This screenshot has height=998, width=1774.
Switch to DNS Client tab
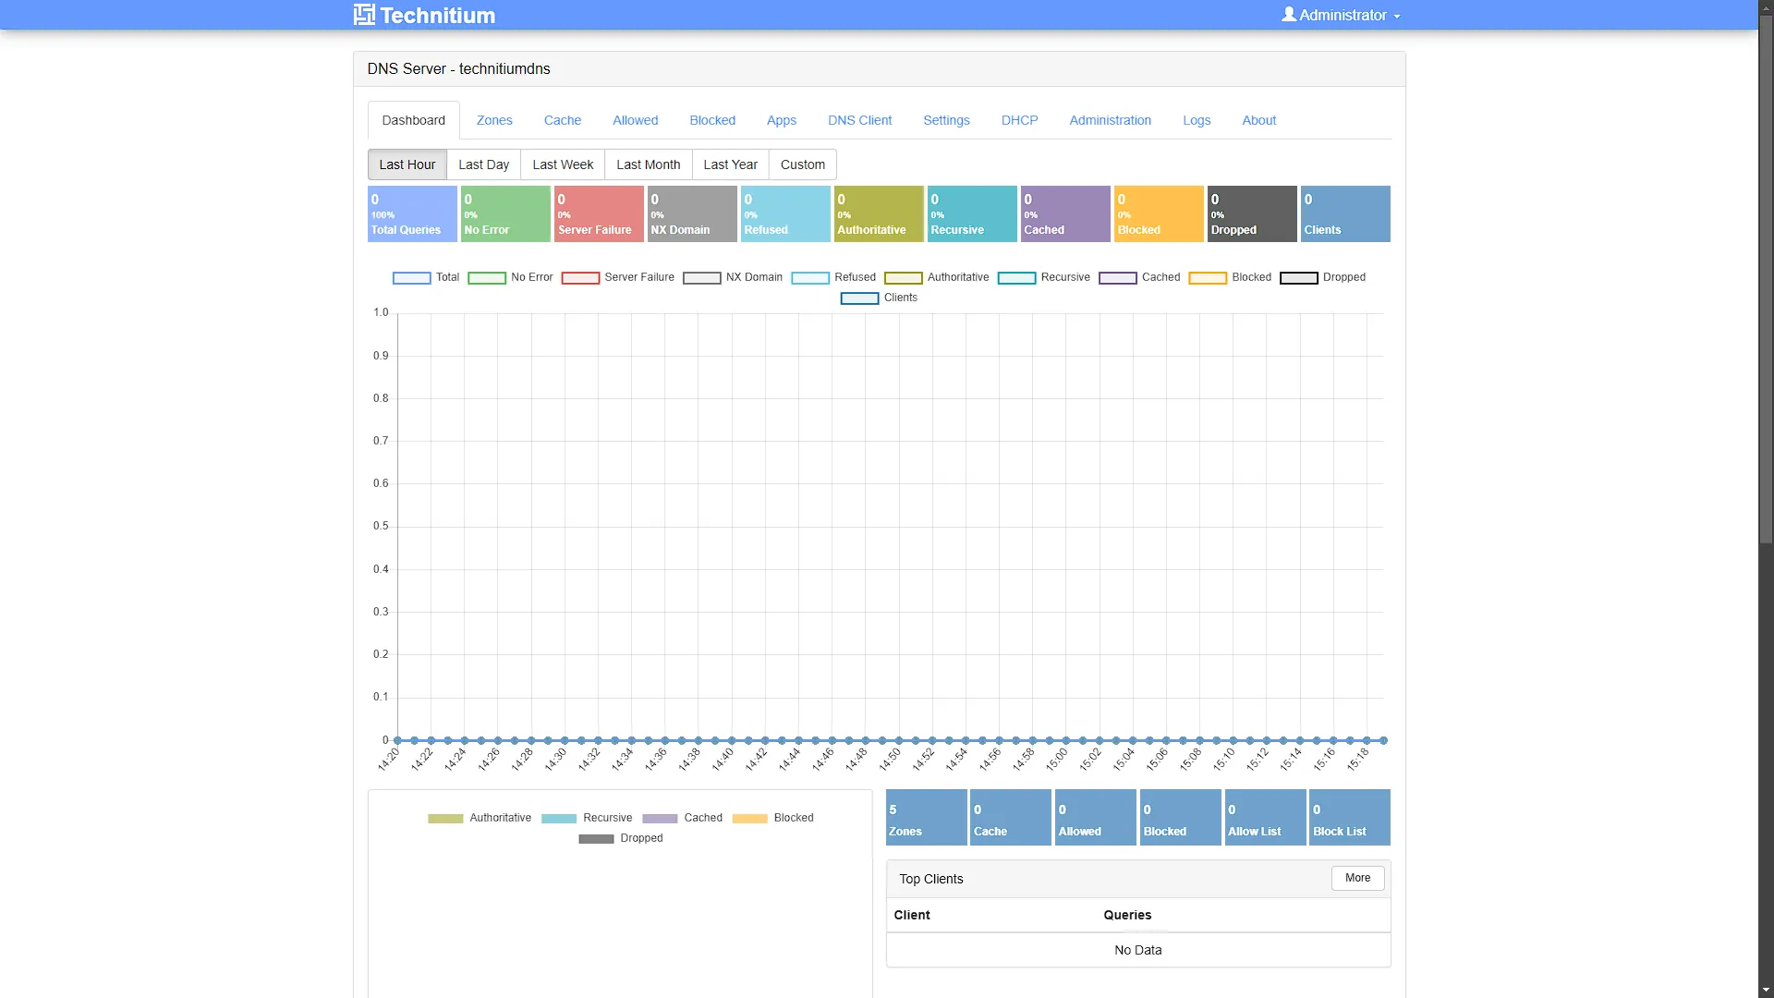click(860, 120)
